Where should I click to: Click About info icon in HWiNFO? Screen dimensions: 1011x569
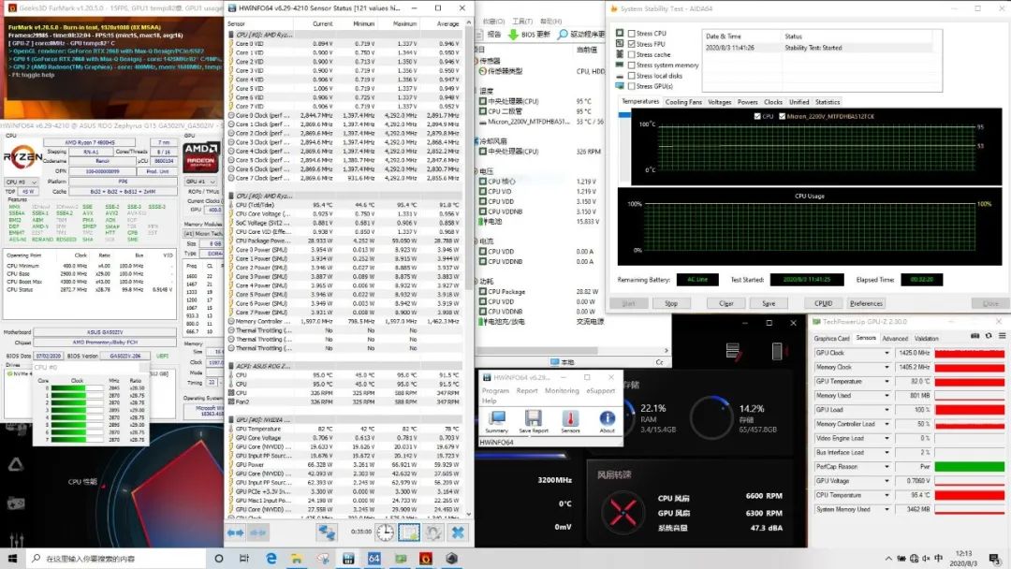click(x=607, y=419)
